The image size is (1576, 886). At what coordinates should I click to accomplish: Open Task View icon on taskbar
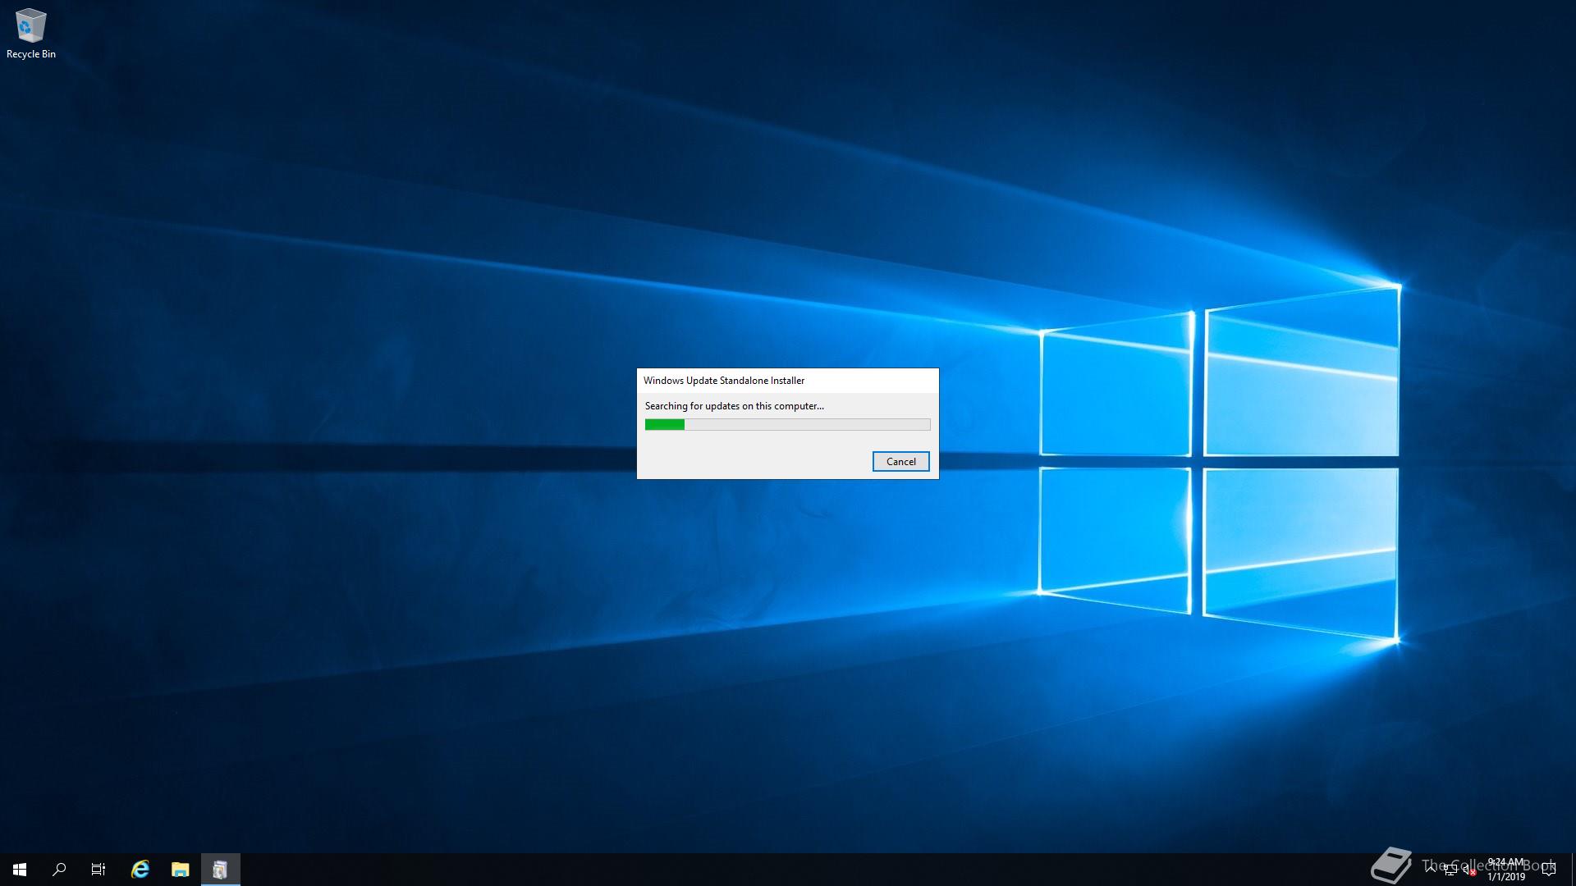coord(98,869)
